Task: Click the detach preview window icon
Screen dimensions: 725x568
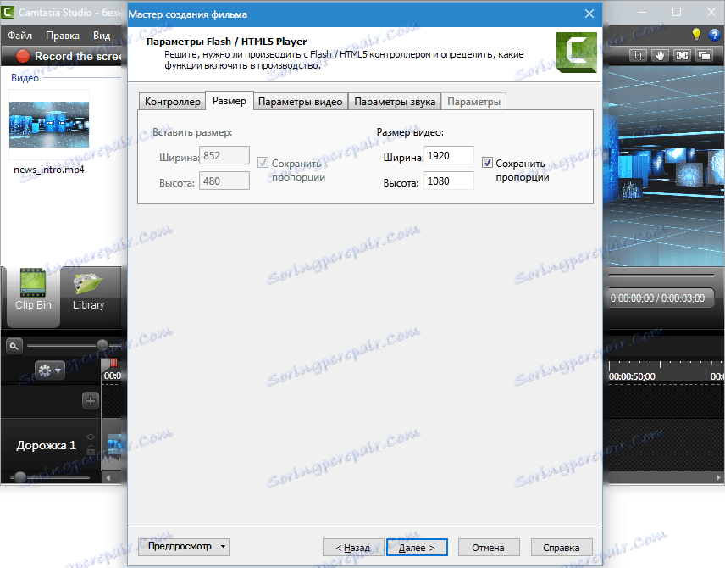Action: coord(703,54)
